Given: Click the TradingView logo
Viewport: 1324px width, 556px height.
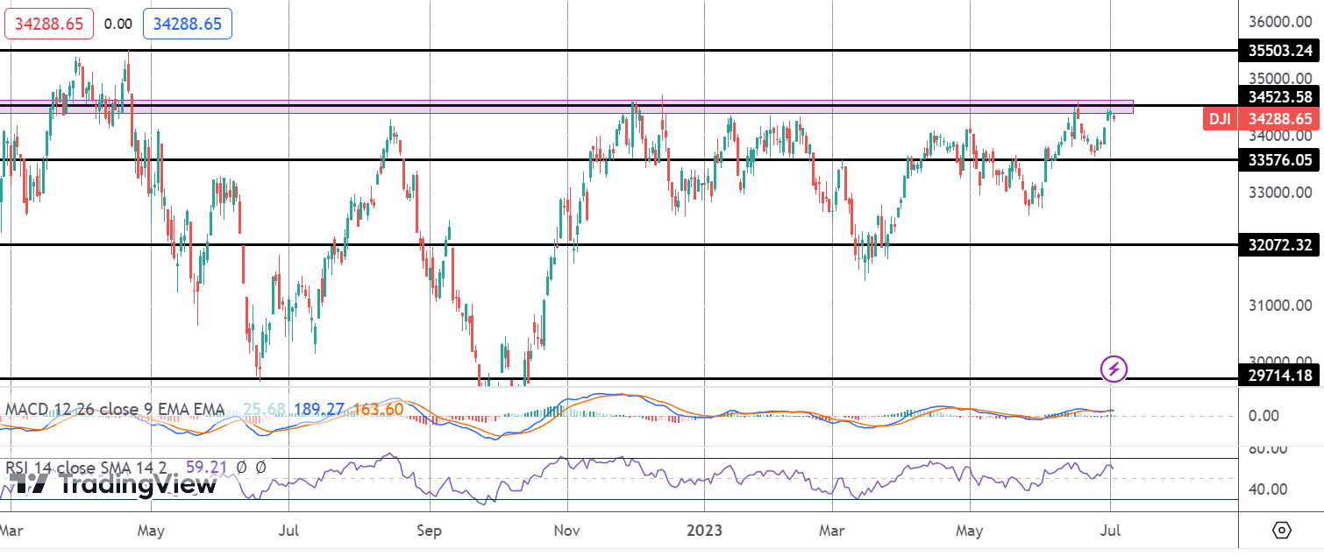Looking at the screenshot, I should 110,483.
